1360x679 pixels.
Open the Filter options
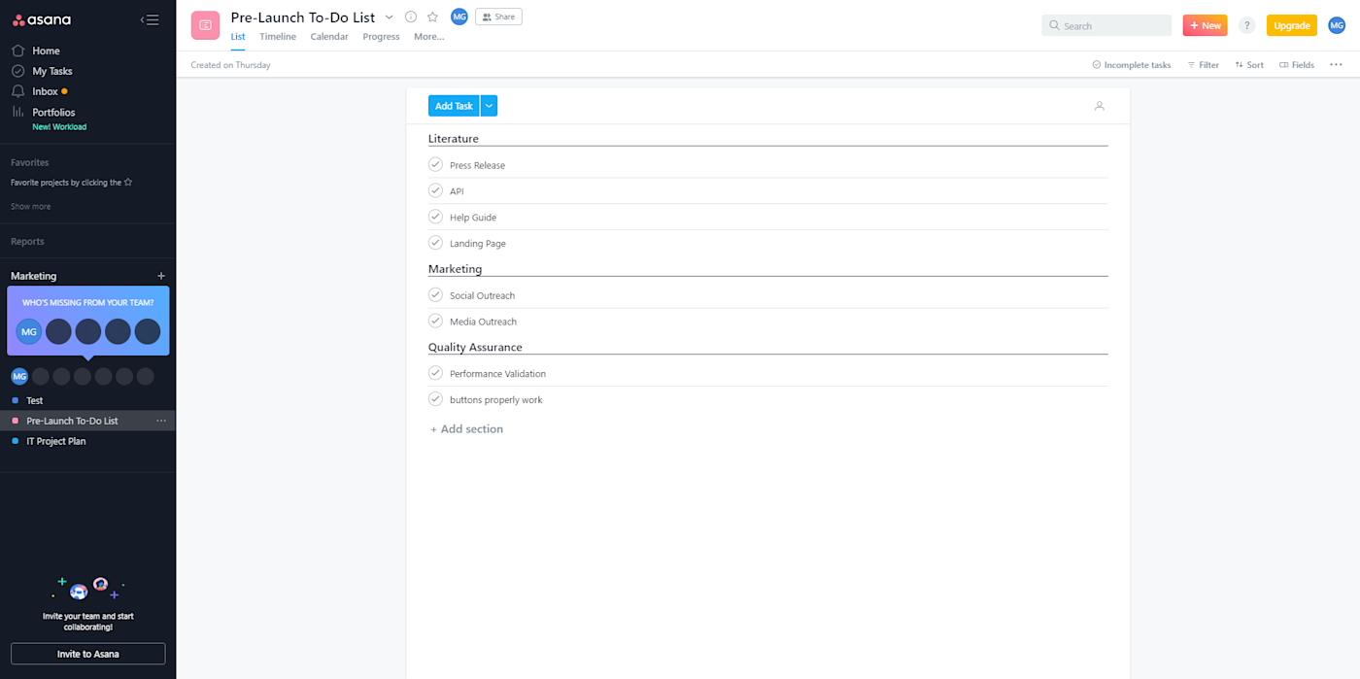click(1203, 65)
